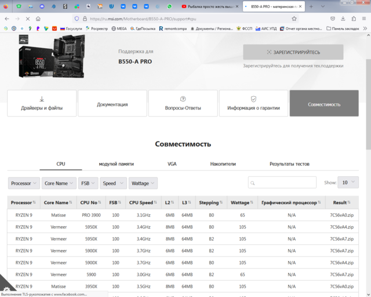This screenshot has width=371, height=297.
Task: Go to Информация о гарантии section
Action: click(x=253, y=103)
